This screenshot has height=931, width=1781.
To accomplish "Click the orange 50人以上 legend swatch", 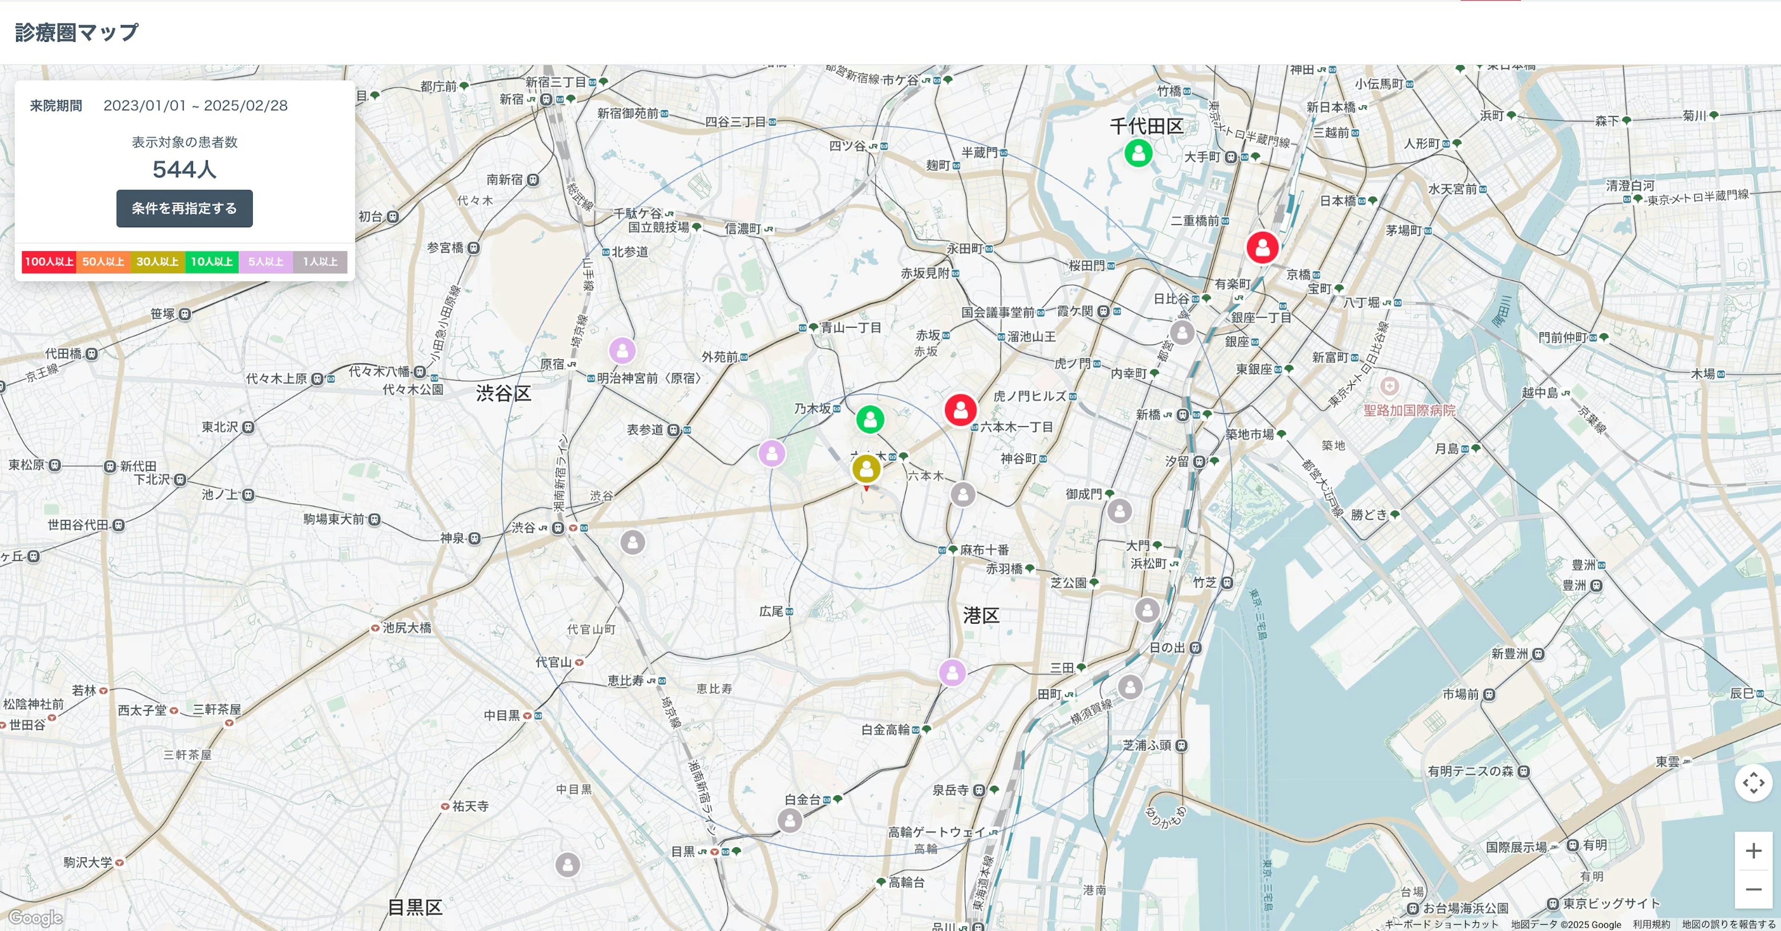I will click(103, 262).
